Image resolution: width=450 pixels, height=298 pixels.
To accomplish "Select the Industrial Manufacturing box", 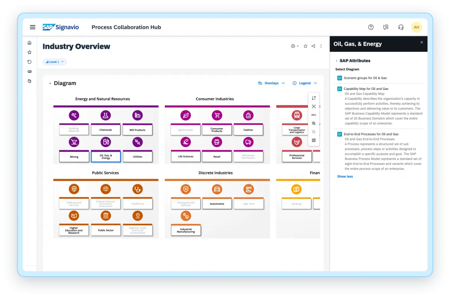I will pos(186,230).
